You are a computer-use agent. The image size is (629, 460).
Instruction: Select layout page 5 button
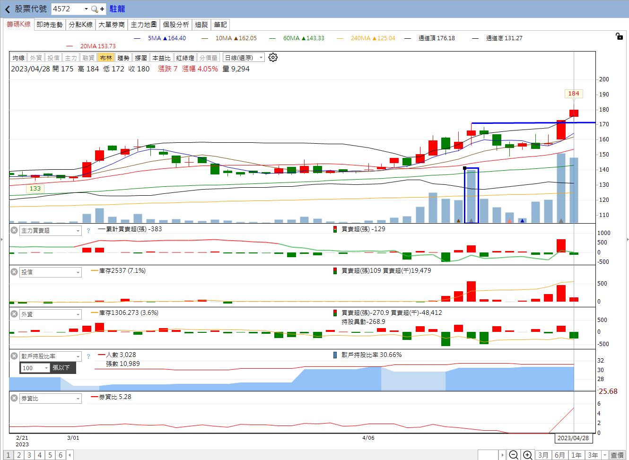pyautogui.click(x=50, y=455)
